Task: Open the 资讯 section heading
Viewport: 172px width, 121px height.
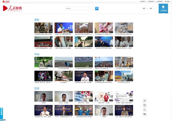Action: click(x=37, y=20)
